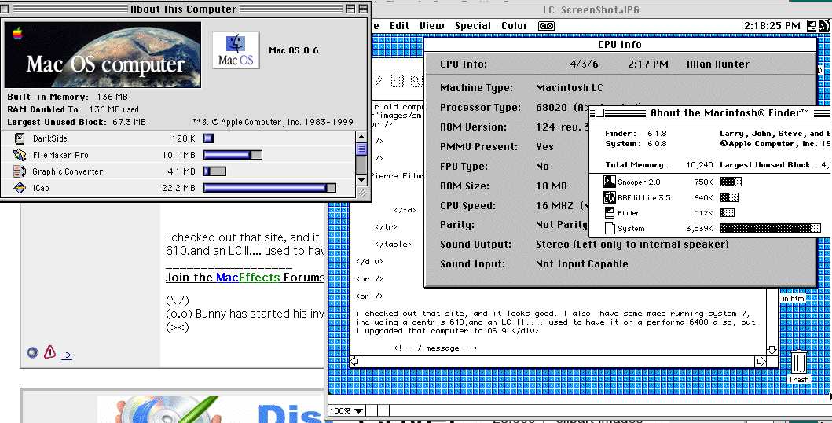This screenshot has width=832, height=423.
Task: Click the Mac OS Finder face logo
Action: pos(236,50)
